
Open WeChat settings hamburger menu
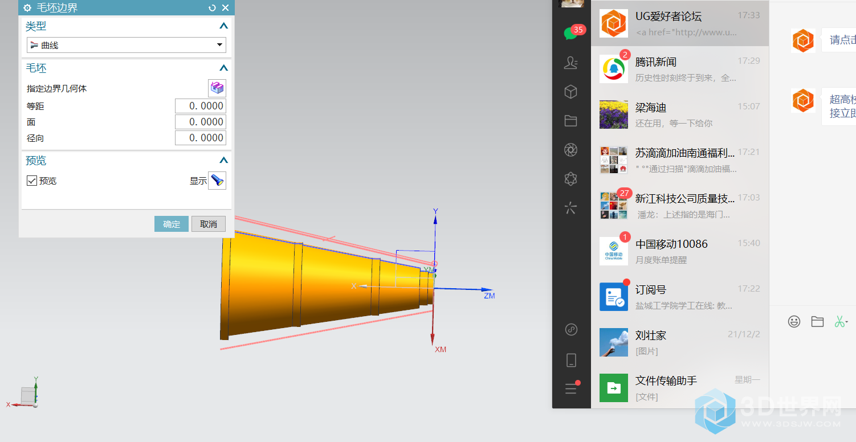(x=571, y=388)
